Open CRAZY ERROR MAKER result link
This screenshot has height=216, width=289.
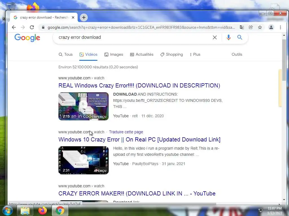pyautogui.click(x=137, y=193)
